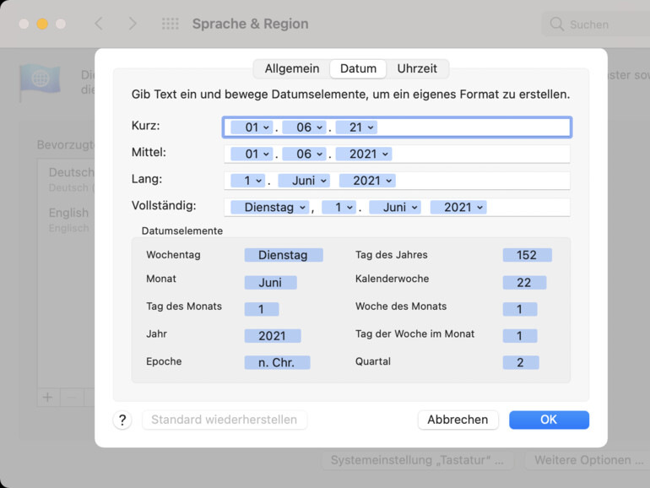
Task: Click the globe flag region icon
Action: coord(40,79)
